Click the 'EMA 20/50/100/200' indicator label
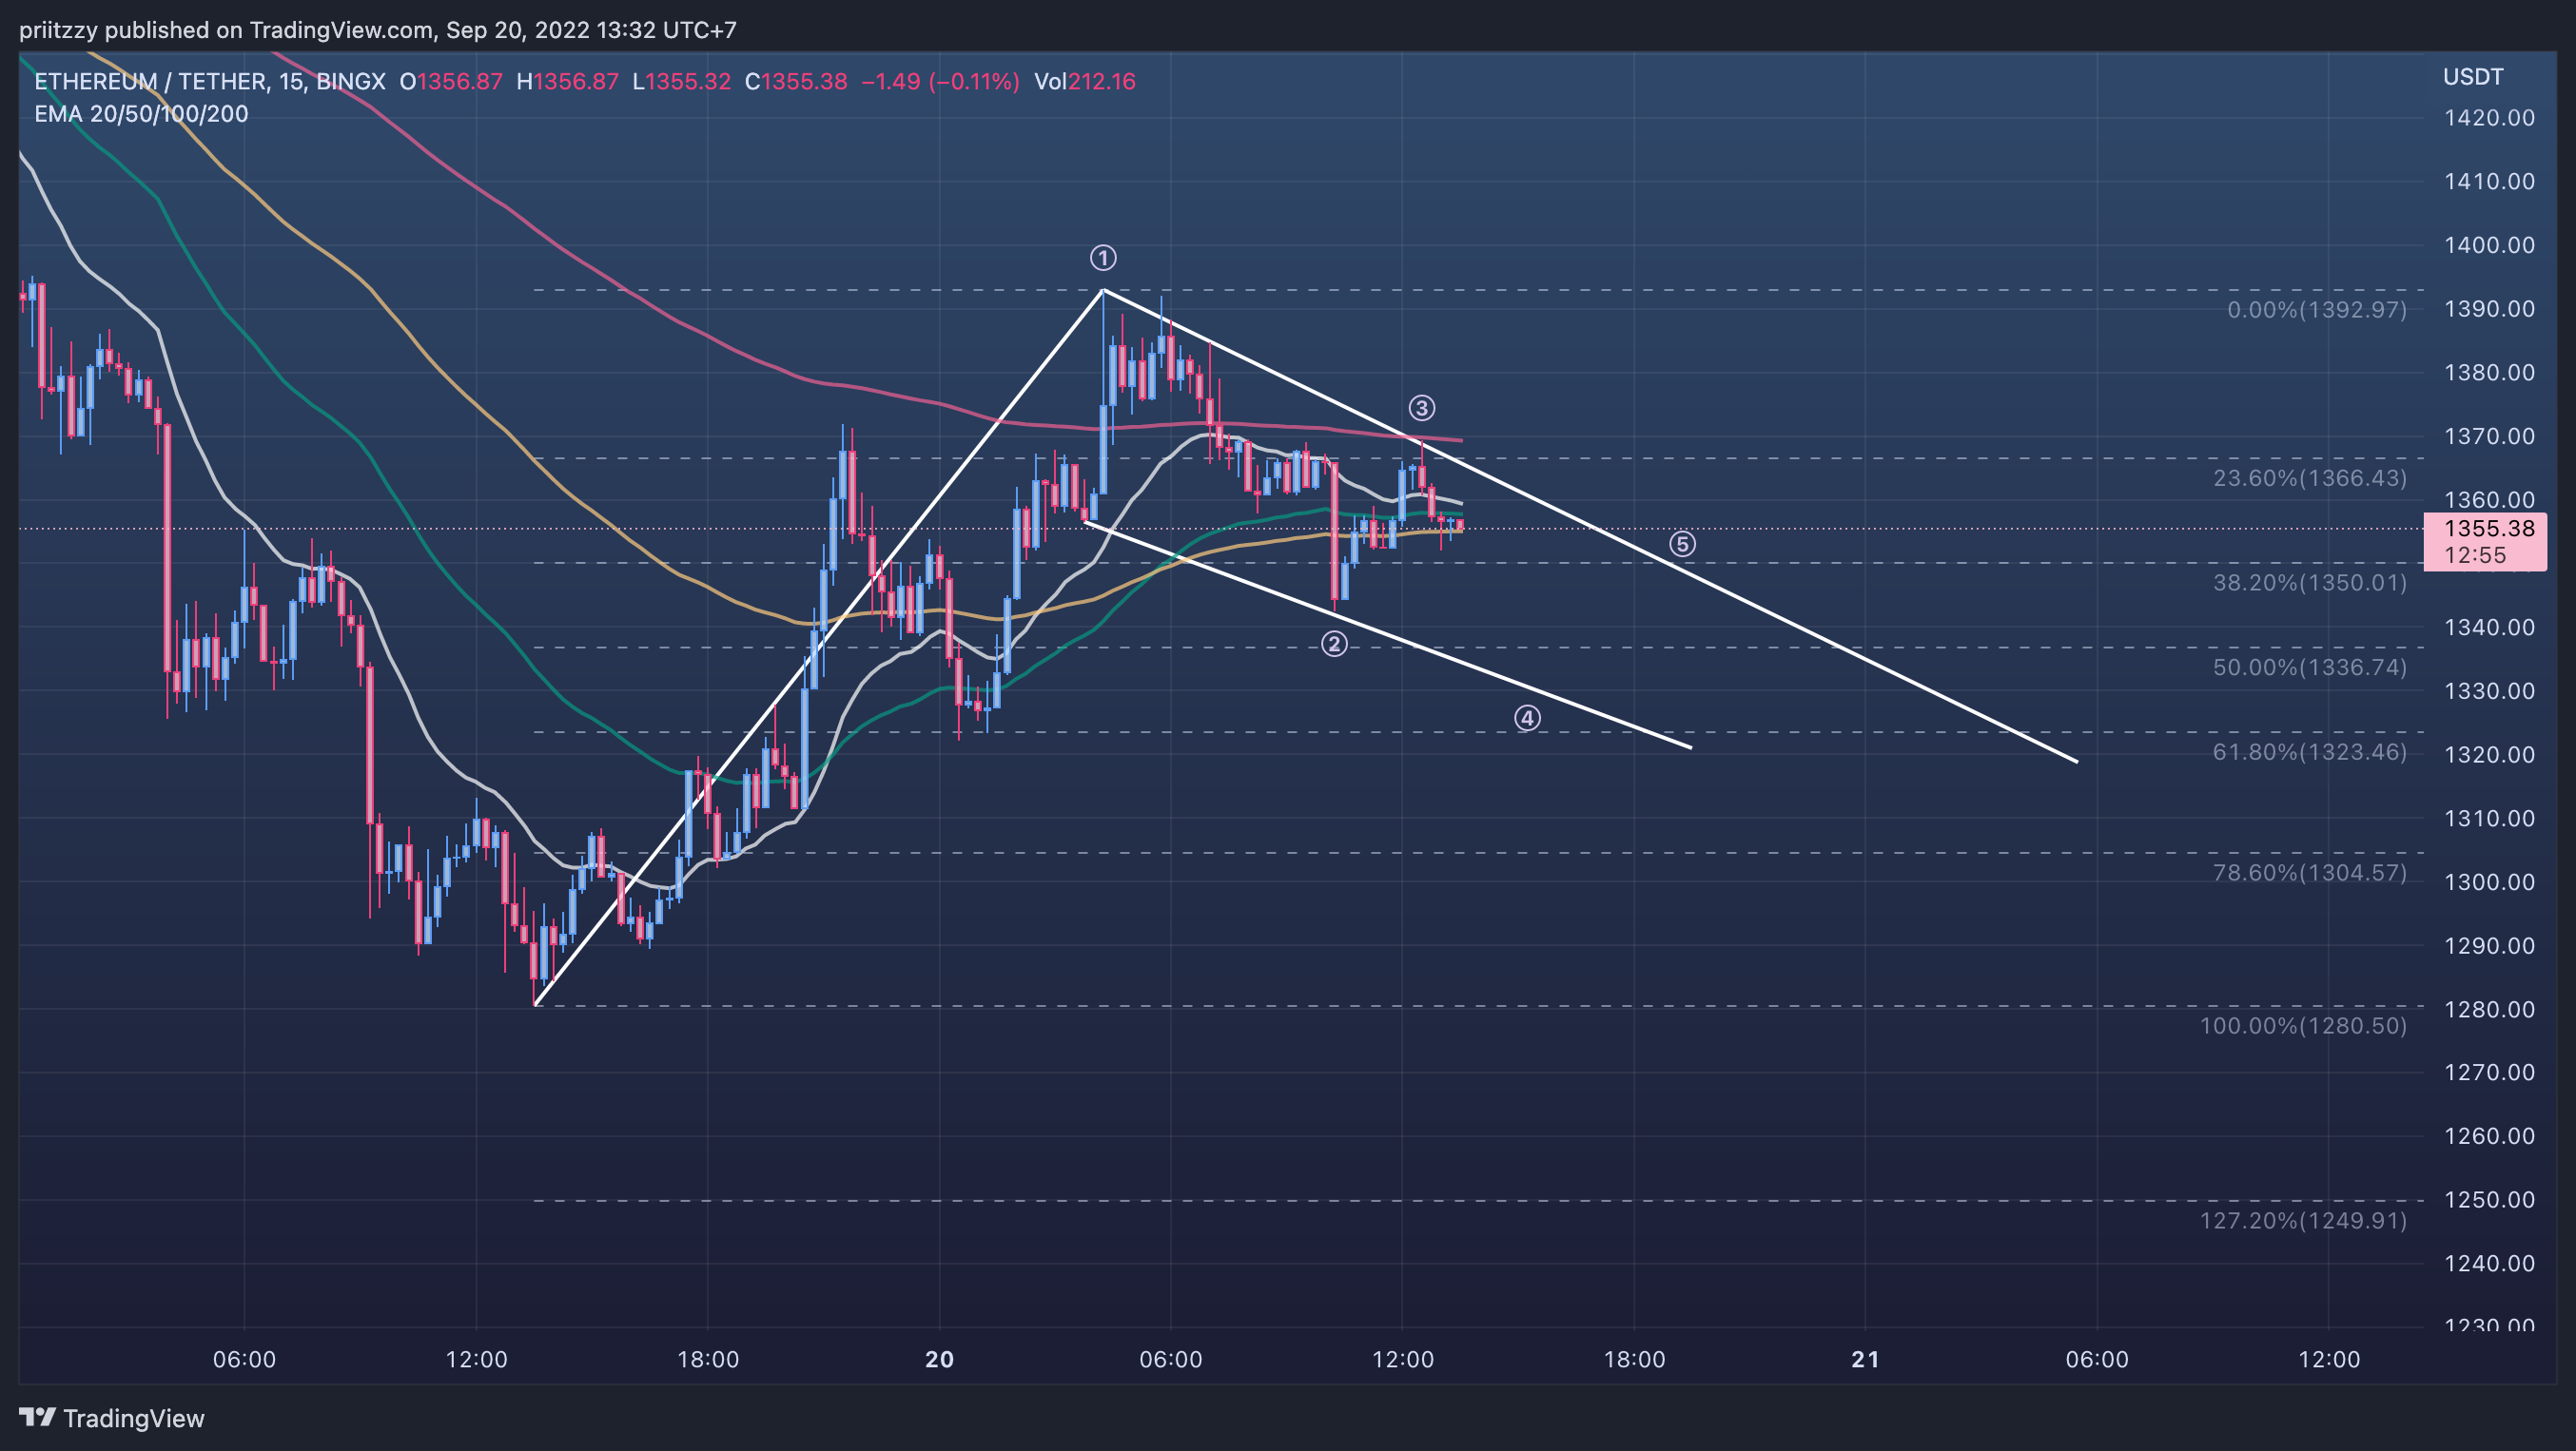 coord(141,114)
